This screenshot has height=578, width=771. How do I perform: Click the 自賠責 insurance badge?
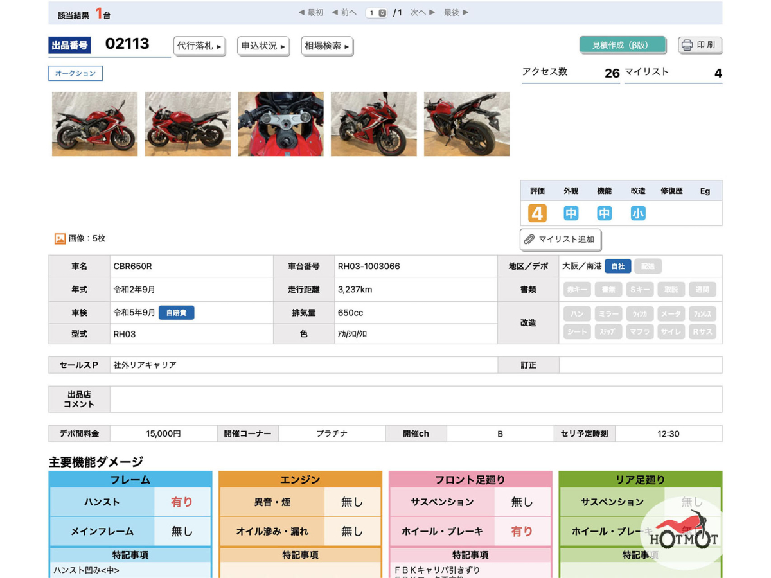point(176,313)
